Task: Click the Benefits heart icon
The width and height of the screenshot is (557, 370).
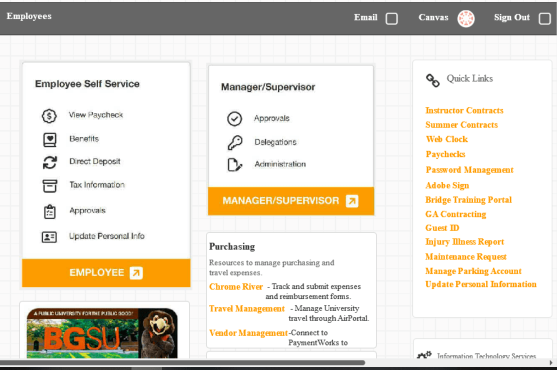Action: 49,139
